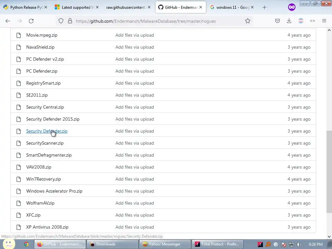Switch to Yahoo! Messenger taskbar button
332x249 pixels.
click(x=165, y=244)
